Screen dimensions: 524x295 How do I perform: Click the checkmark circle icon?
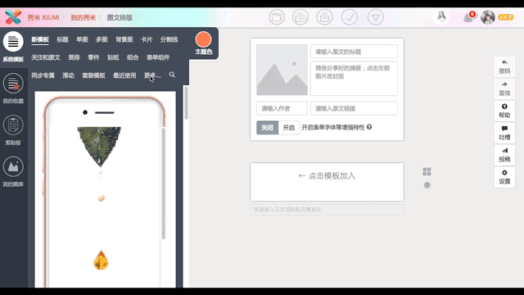coord(350,17)
